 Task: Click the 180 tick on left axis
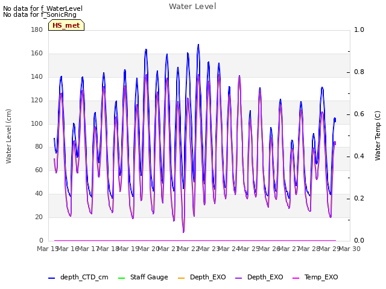point(37,30)
